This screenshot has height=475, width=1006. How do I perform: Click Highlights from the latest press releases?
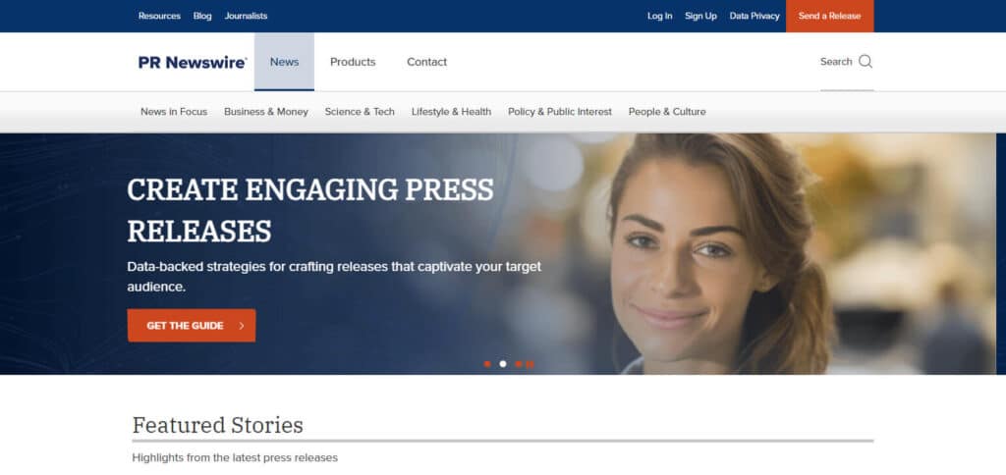[235, 457]
